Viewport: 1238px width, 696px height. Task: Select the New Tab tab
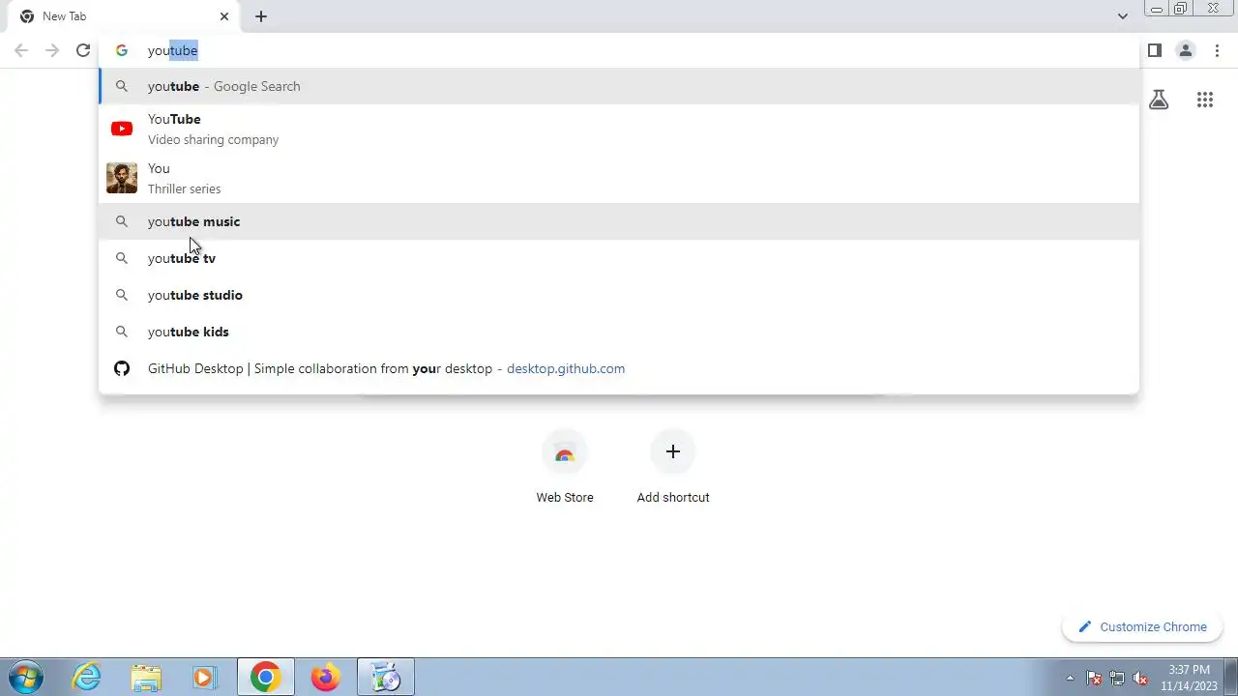click(x=123, y=16)
